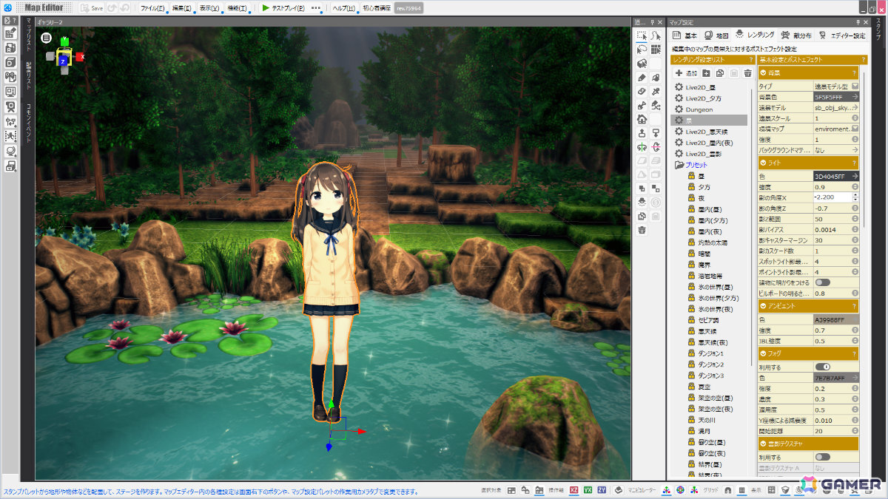
Task: Select the YX operation axis
Action: click(588, 490)
